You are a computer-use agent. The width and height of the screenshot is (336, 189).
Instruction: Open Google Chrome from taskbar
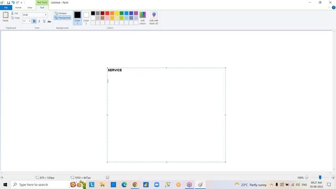pyautogui.click(x=135, y=184)
